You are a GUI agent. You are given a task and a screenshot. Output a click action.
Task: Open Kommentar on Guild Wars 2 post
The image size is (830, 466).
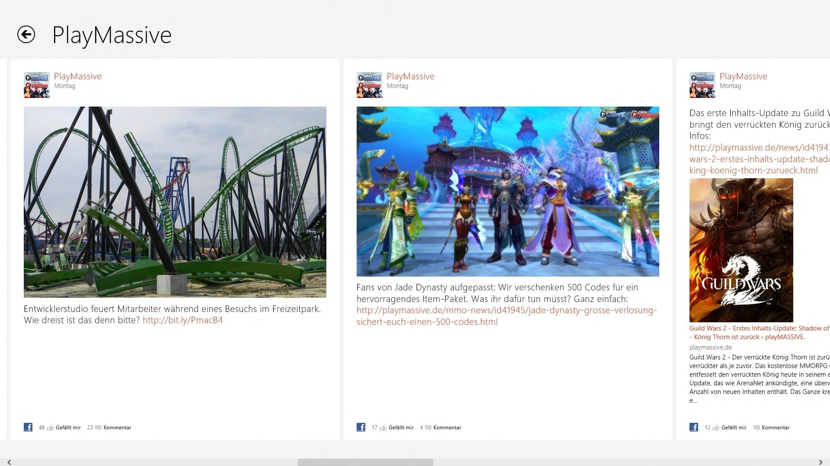coord(776,428)
